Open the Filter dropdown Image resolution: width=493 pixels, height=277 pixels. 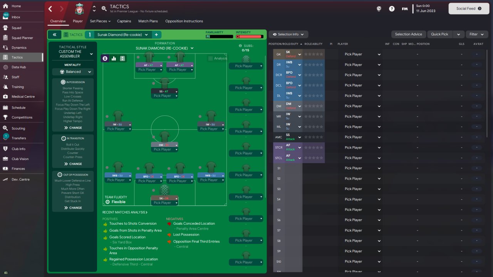click(x=477, y=34)
